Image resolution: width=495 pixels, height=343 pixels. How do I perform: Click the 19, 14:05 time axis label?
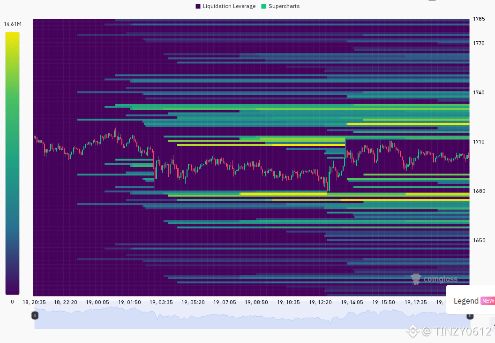pos(352,302)
